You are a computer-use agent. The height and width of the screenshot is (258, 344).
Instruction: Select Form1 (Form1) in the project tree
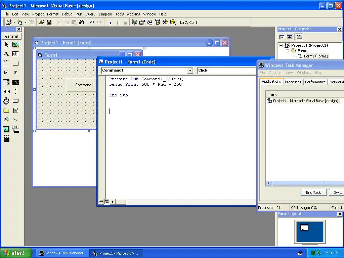pos(316,56)
